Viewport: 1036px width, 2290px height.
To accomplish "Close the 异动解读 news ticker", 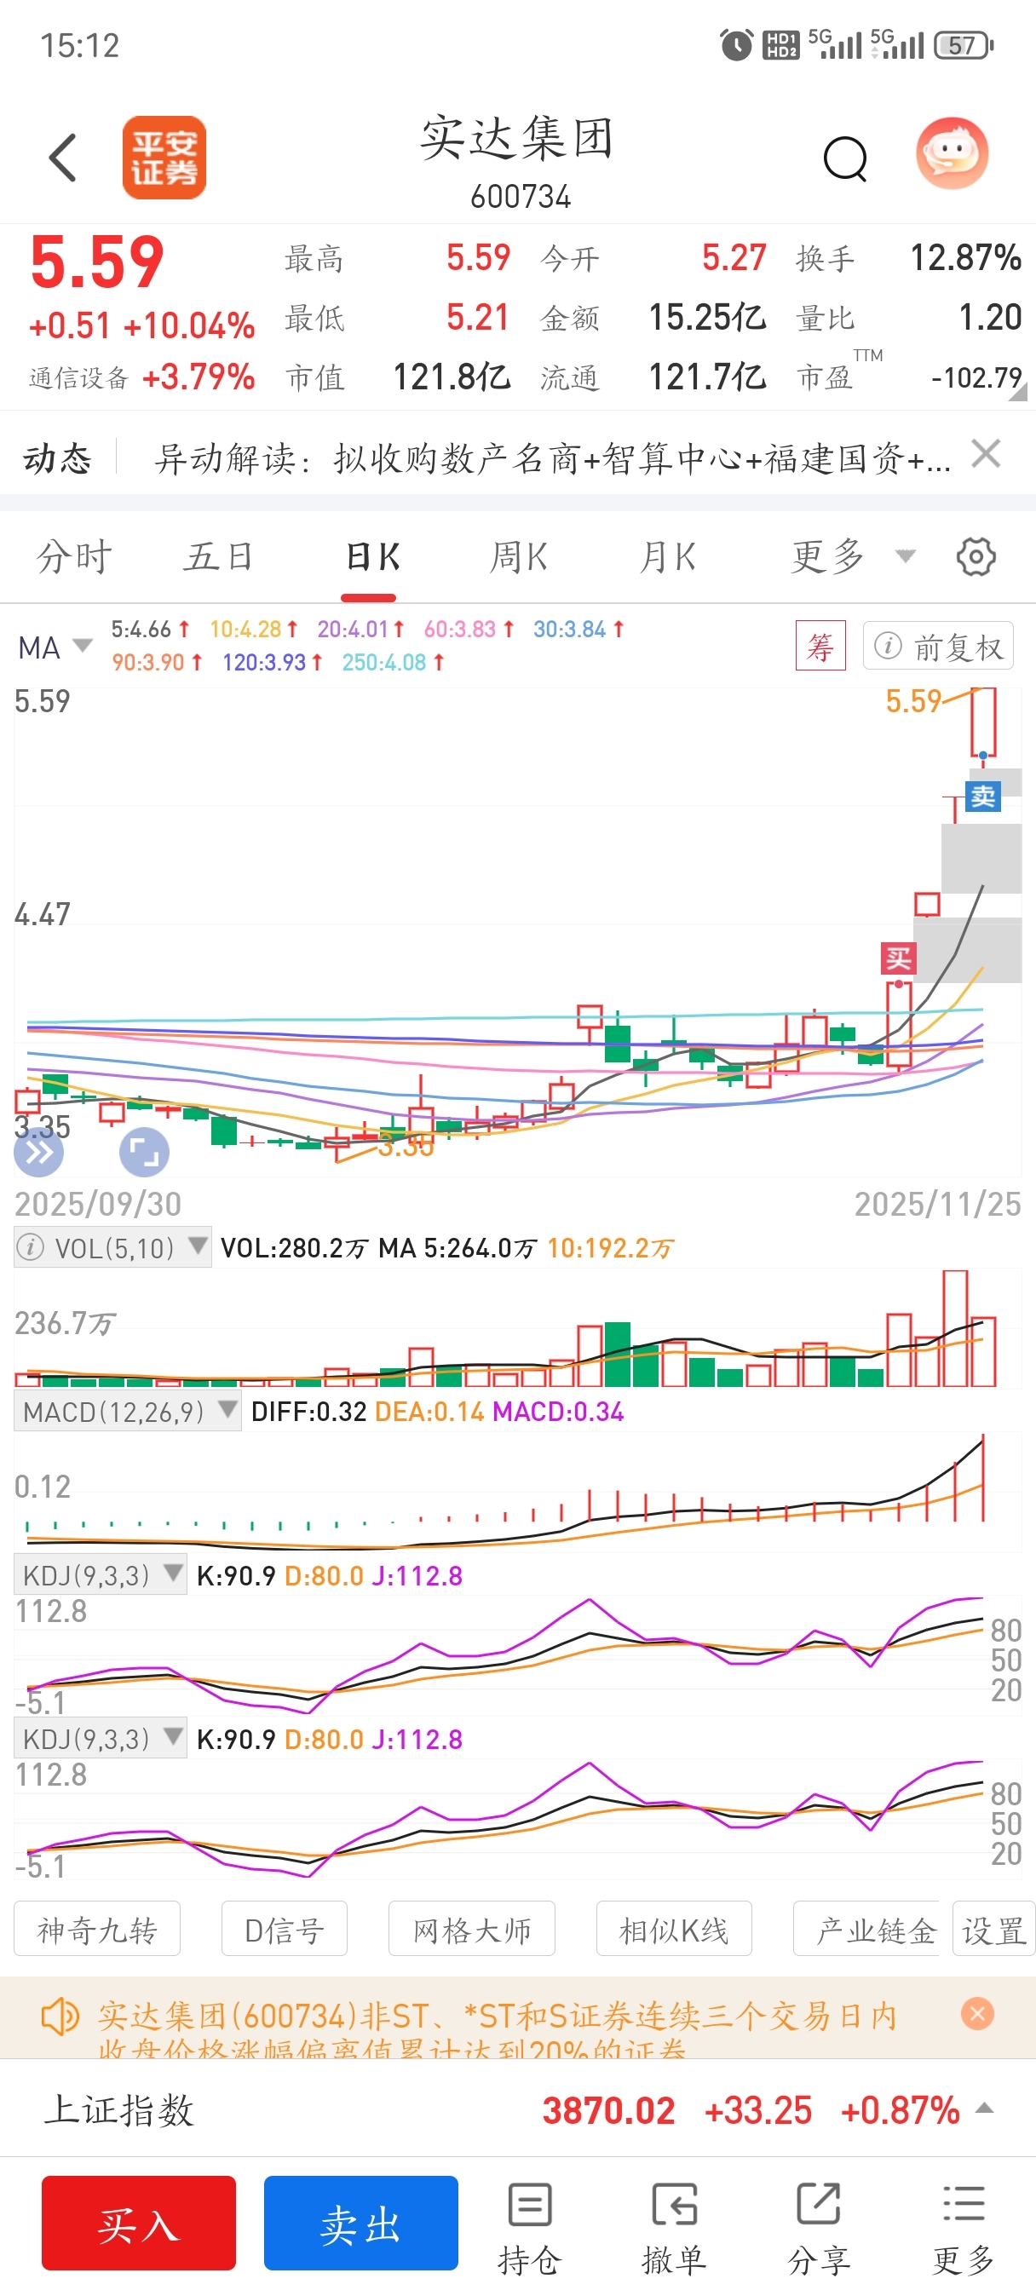I will (x=986, y=454).
